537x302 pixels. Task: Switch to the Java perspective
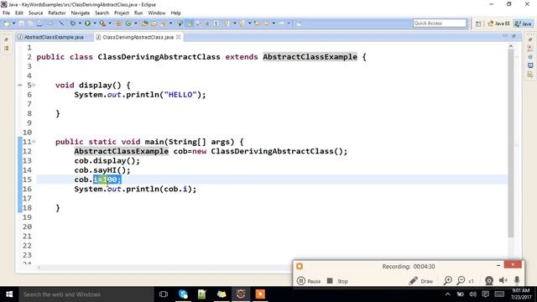(524, 23)
